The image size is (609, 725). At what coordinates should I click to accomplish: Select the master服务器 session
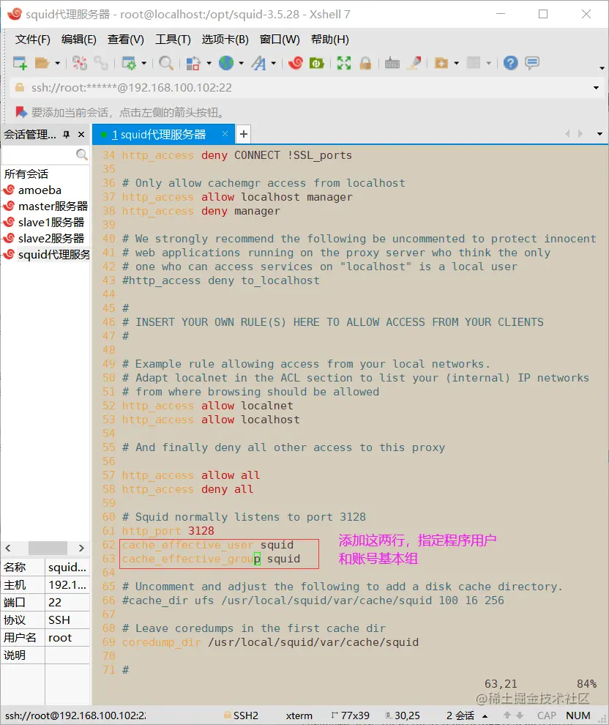[x=53, y=207]
